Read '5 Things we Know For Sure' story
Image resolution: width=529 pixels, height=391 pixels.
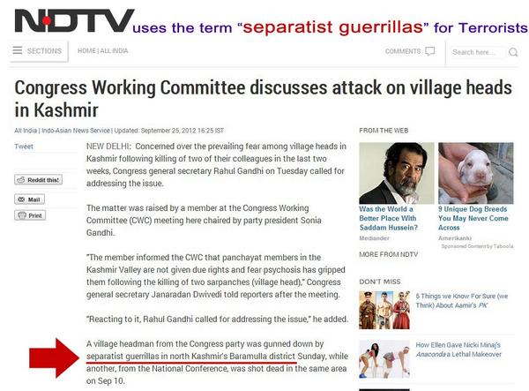coord(461,300)
